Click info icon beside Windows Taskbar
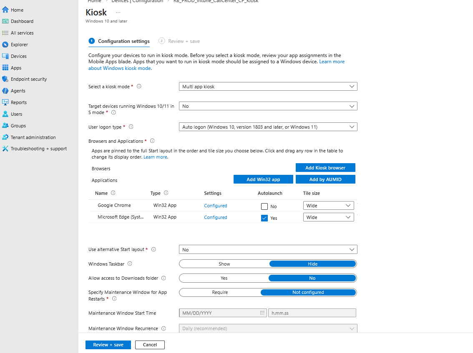The height and width of the screenshot is (353, 473). [130, 264]
